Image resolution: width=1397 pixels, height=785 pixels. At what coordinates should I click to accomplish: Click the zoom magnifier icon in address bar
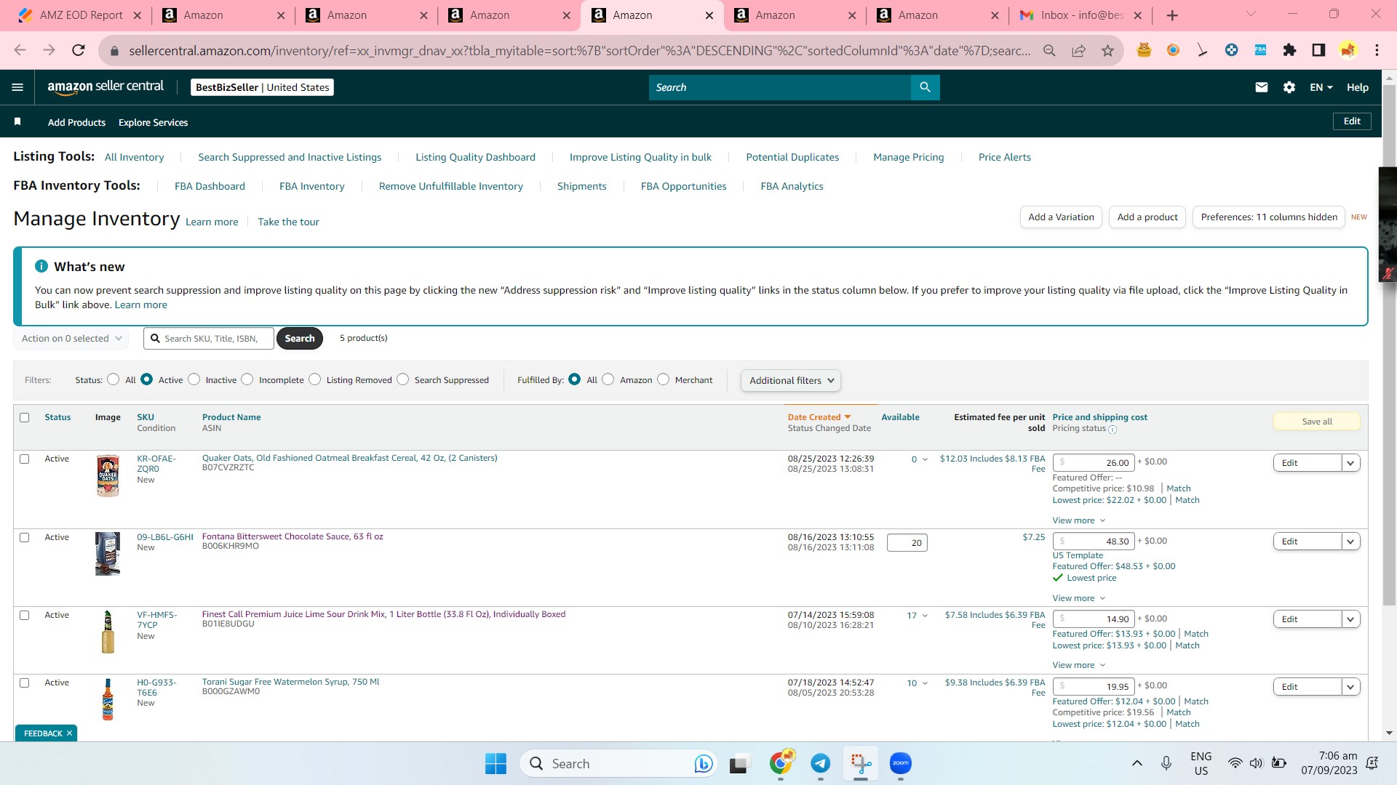coord(1049,50)
